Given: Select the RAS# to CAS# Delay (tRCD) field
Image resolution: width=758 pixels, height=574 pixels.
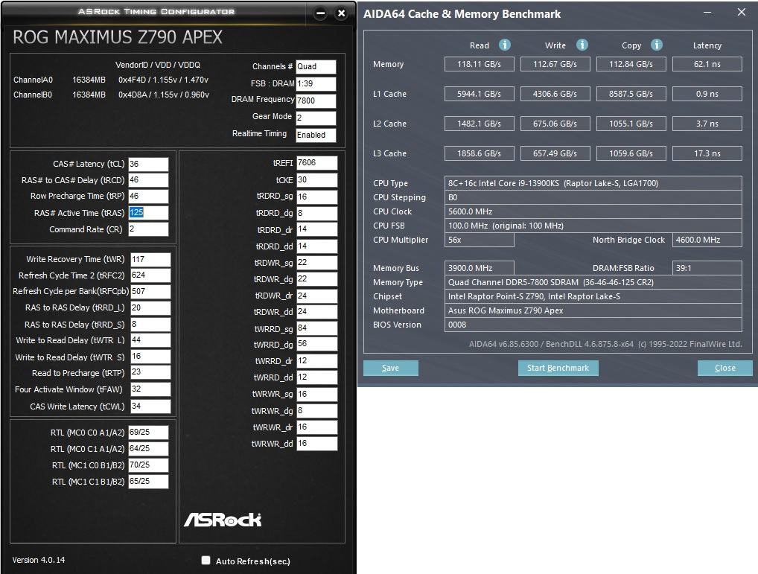Looking at the screenshot, I should tap(148, 179).
